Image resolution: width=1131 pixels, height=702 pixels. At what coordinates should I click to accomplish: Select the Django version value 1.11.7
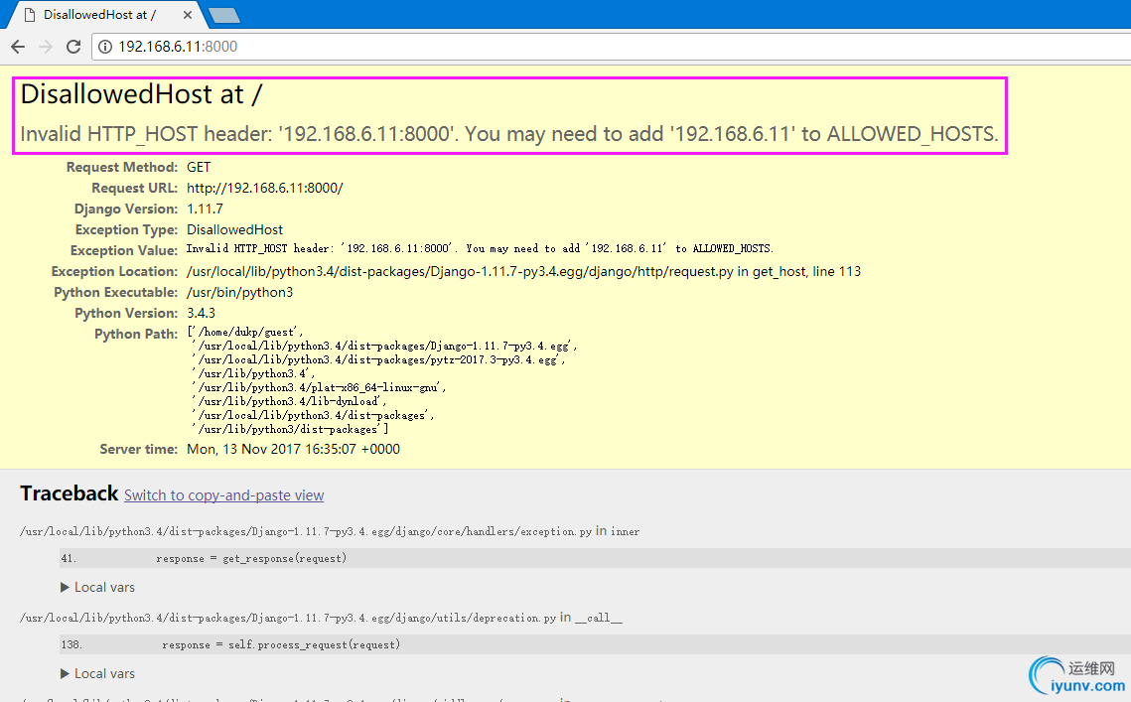(205, 210)
